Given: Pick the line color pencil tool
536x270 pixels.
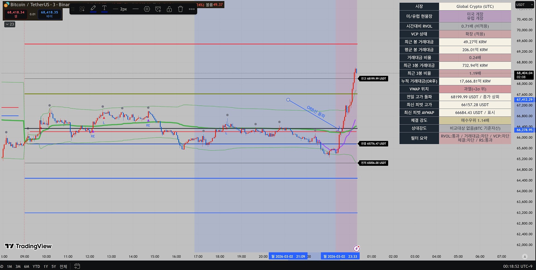Looking at the screenshot, I should [x=93, y=9].
